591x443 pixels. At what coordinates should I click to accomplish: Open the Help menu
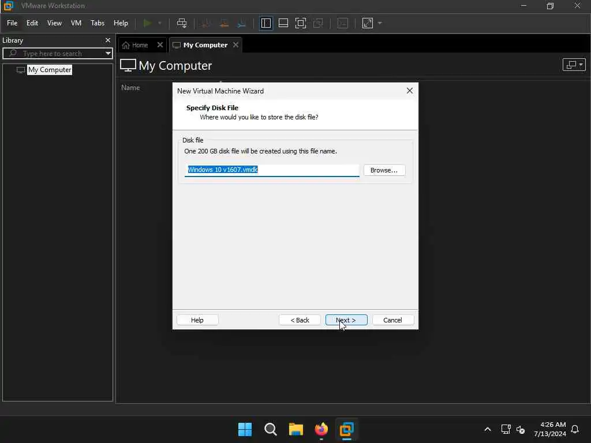click(121, 23)
